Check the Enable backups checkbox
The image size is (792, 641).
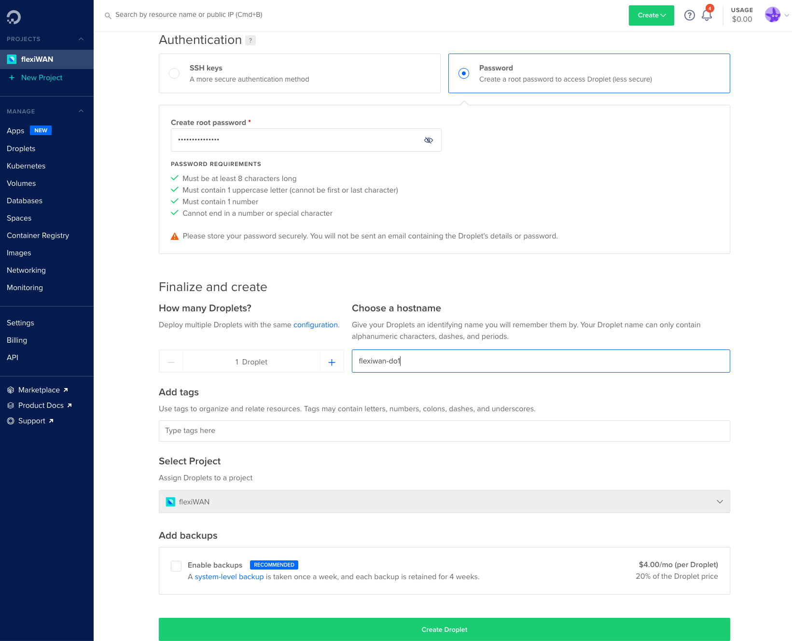click(x=176, y=566)
